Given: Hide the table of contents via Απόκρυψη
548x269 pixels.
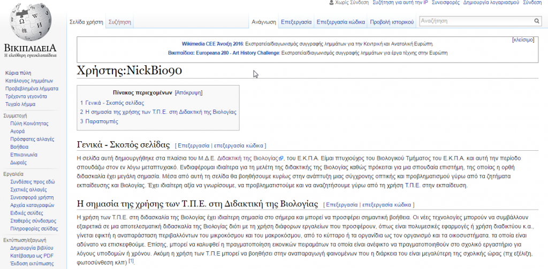Looking at the screenshot, I should [189, 93].
